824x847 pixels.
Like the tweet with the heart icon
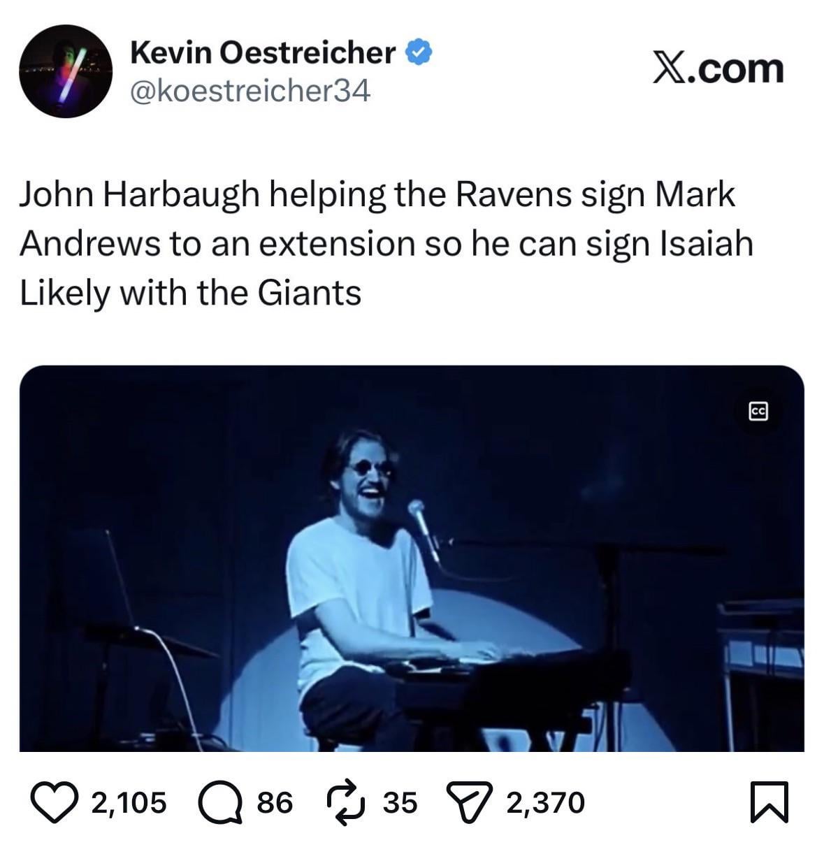(57, 802)
